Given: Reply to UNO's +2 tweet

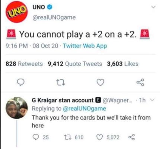Looking at the screenshot, I should 20,83.
